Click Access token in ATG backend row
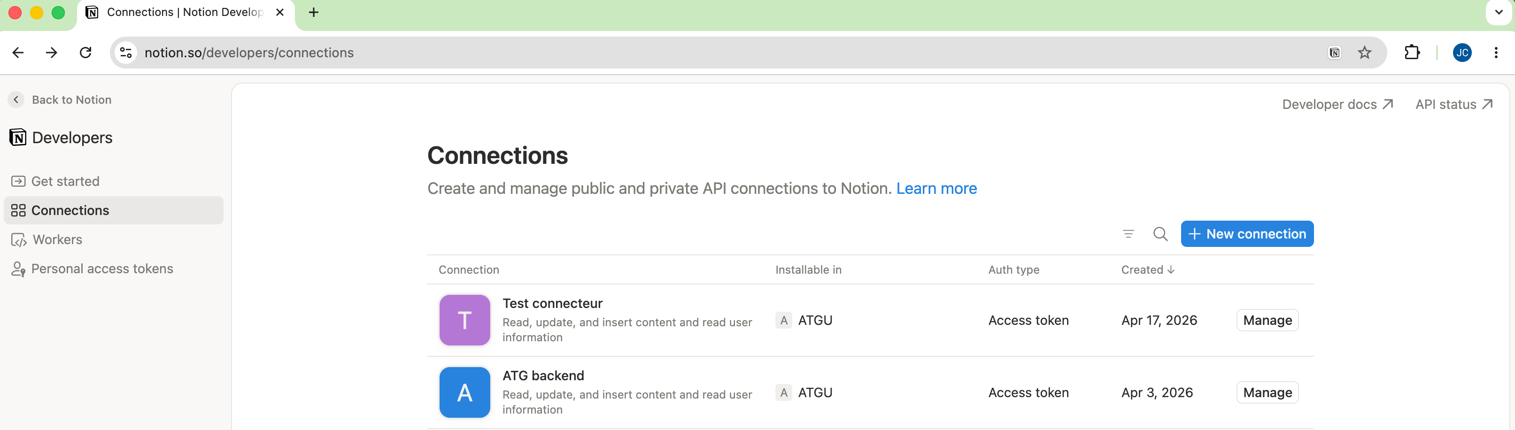The height and width of the screenshot is (430, 1515). pyautogui.click(x=1028, y=393)
